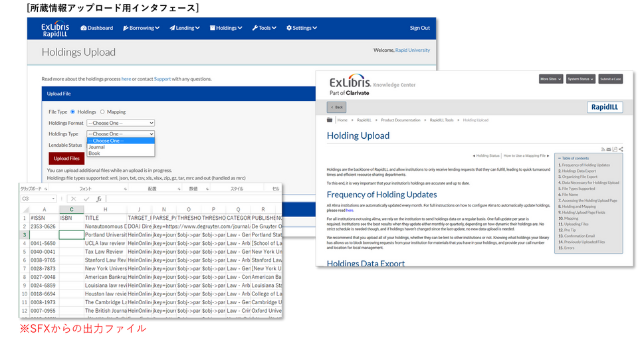This screenshot has height=342, width=638.
Task: Open the Support link
Action: 162,79
